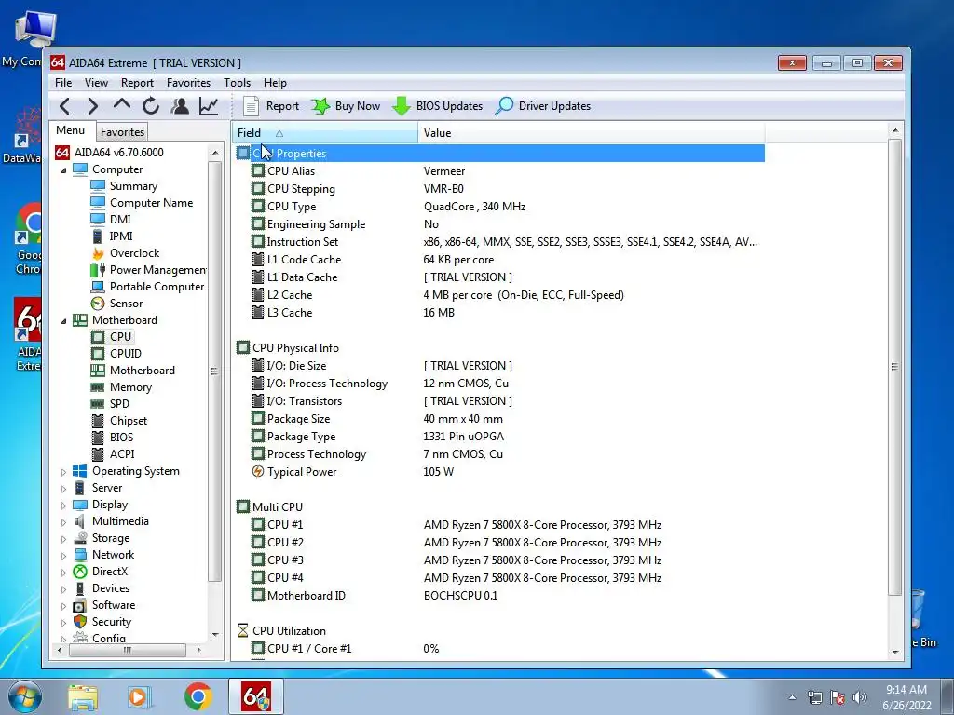Select AIDA64 v6.70.6000 root node
Screen dimensions: 954x715
tap(110, 152)
